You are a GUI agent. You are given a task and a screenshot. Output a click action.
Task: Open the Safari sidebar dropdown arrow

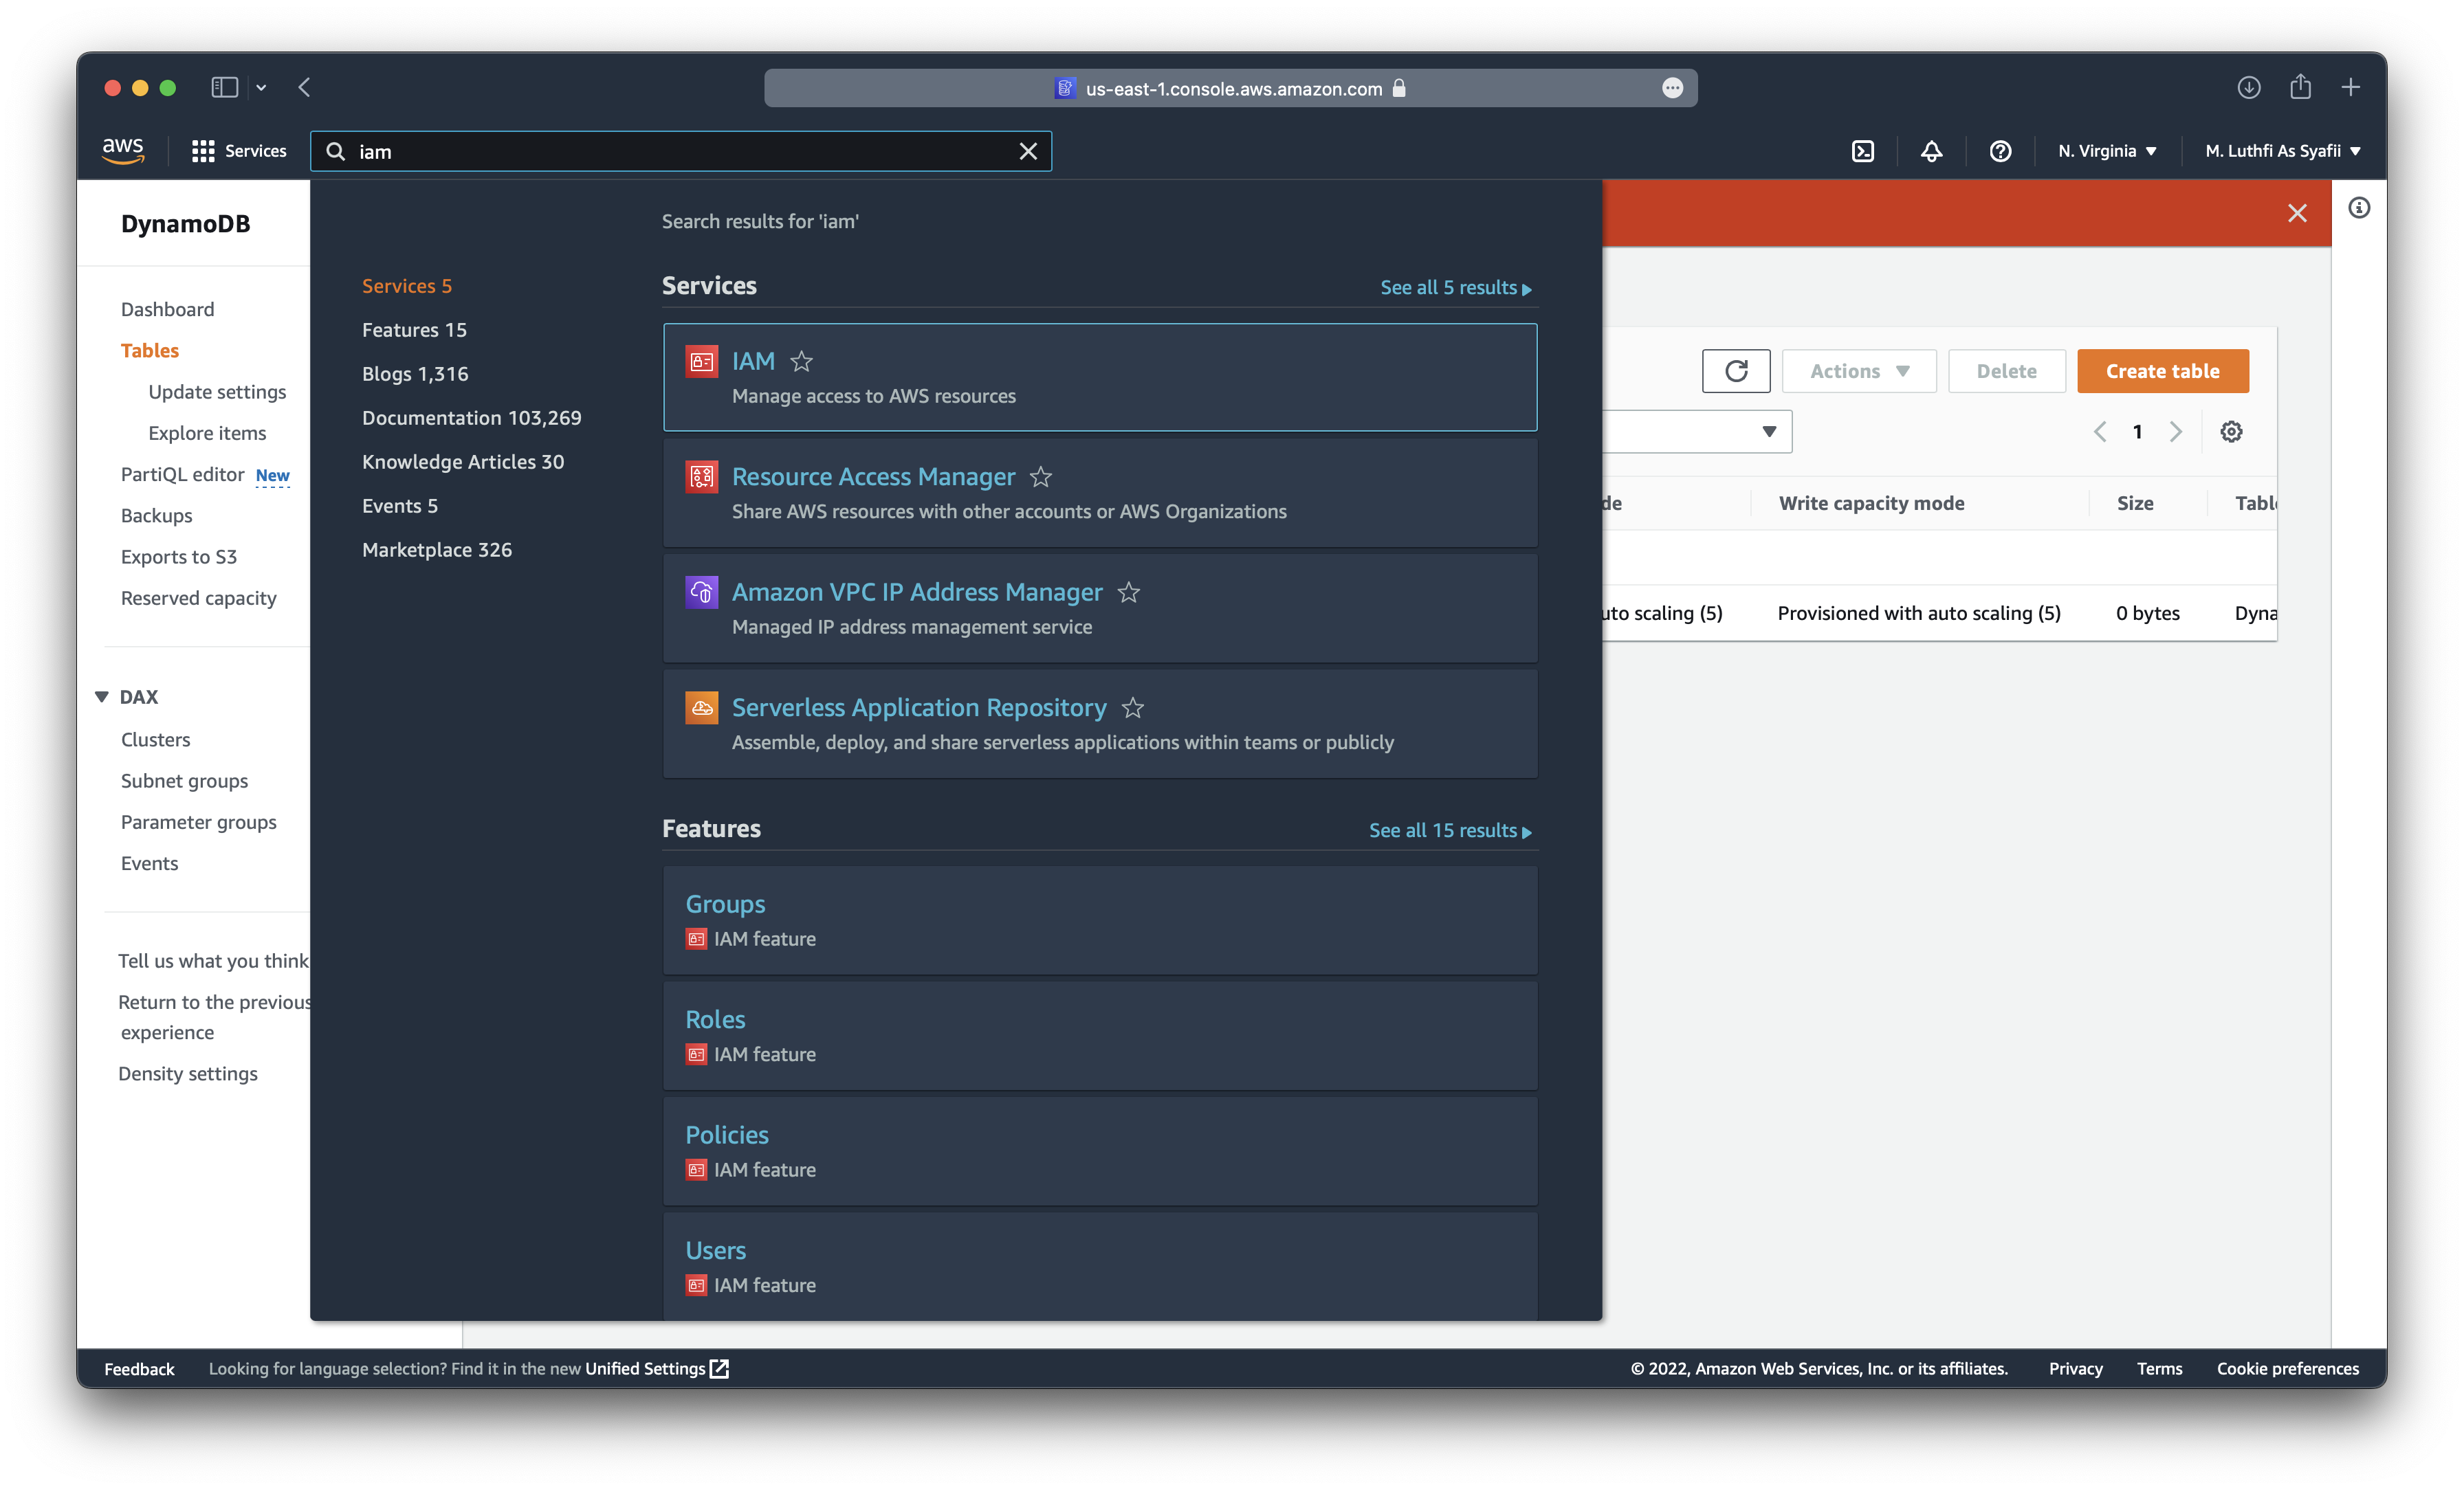click(261, 88)
